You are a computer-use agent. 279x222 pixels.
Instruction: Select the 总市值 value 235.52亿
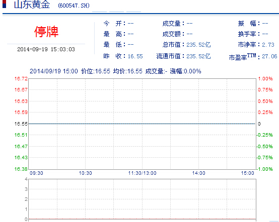pyautogui.click(x=198, y=45)
